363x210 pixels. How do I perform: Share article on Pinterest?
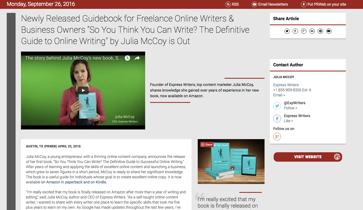(x=320, y=31)
